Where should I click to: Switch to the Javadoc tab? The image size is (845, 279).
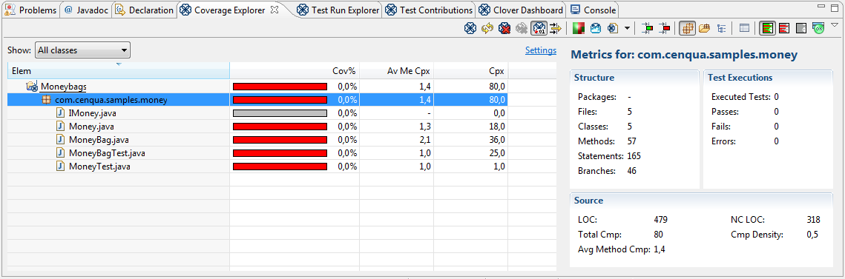[87, 10]
